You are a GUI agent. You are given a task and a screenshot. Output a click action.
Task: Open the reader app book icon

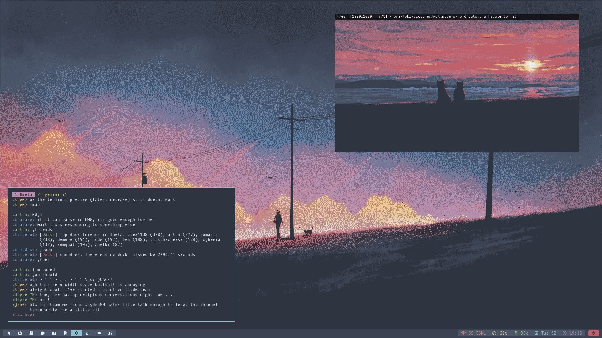coord(54,333)
